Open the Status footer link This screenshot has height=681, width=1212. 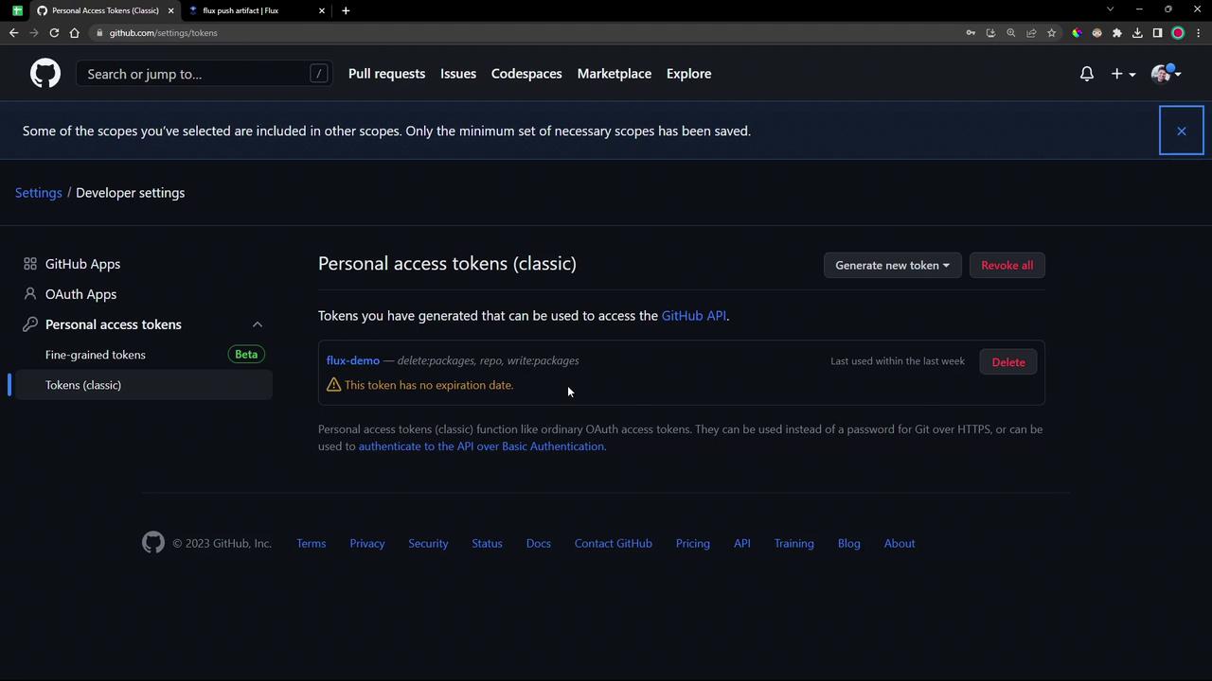pos(487,544)
